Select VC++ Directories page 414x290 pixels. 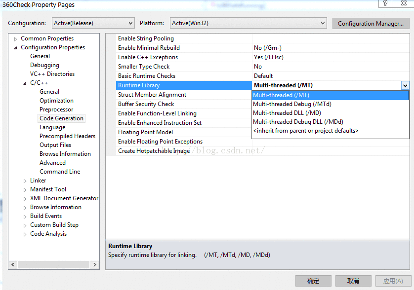coord(52,74)
